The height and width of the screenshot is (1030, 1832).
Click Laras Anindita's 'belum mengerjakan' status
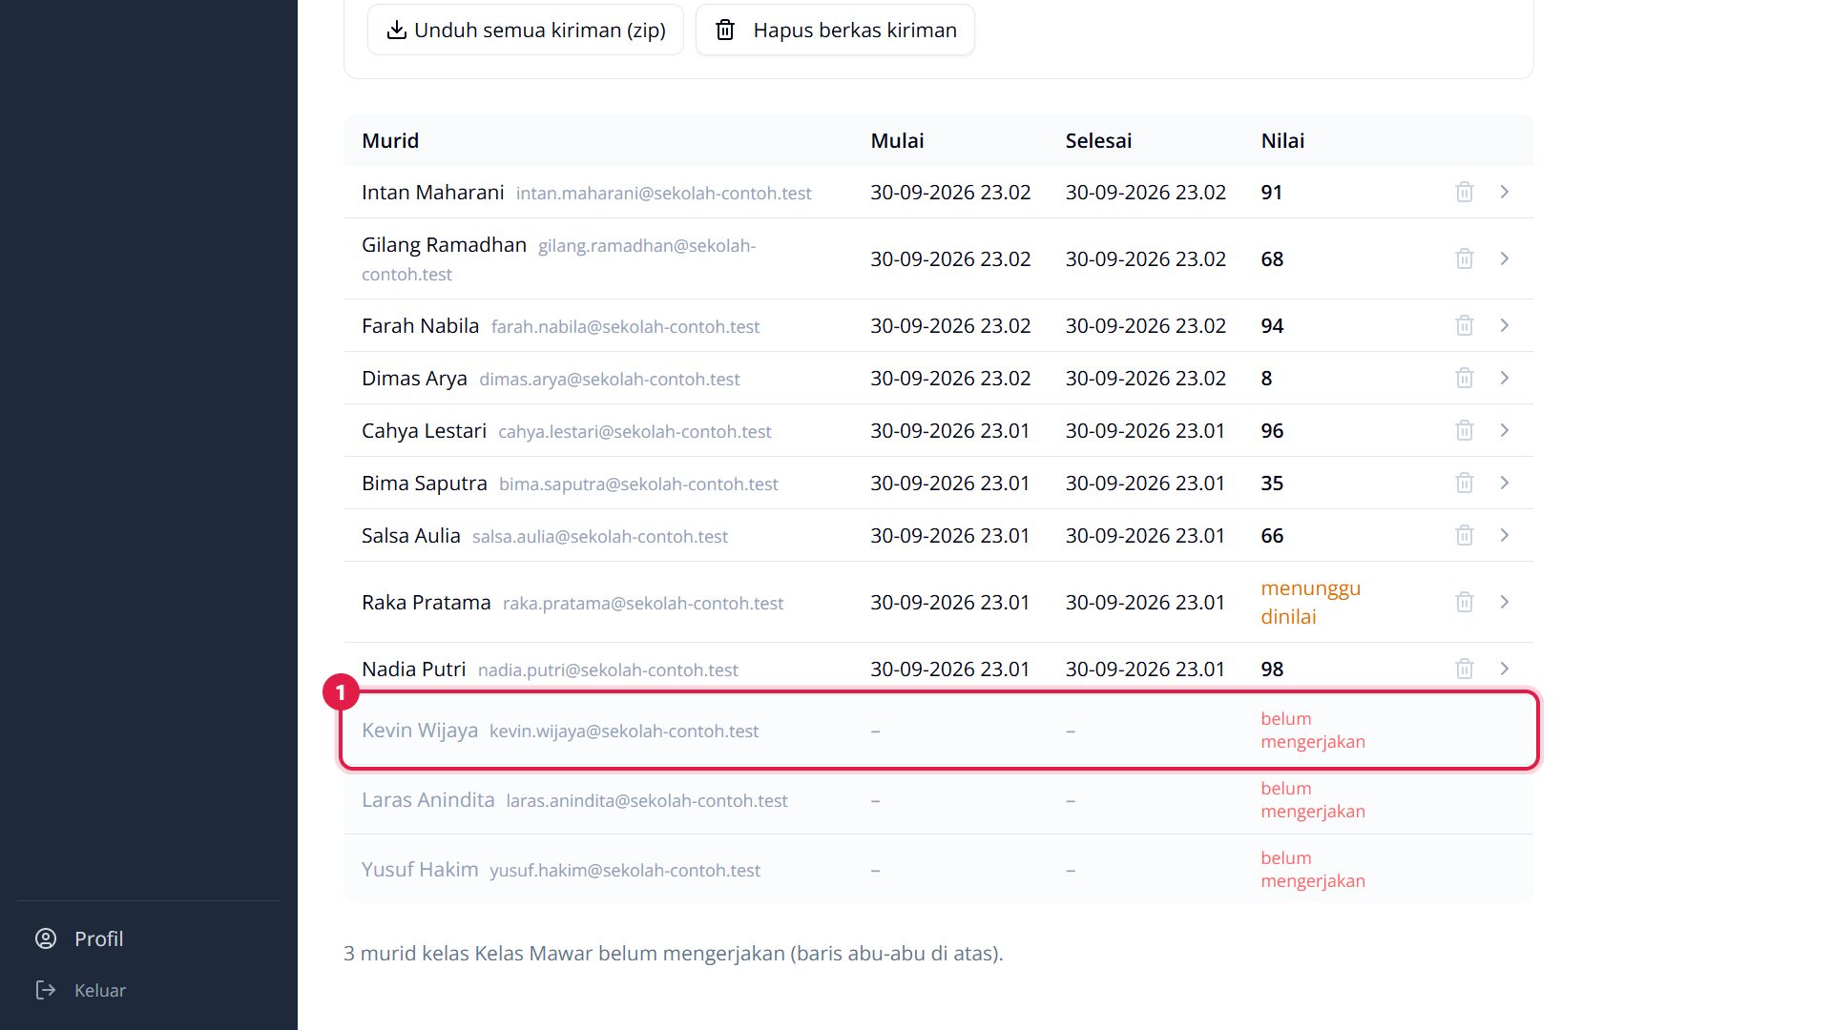[1313, 799]
